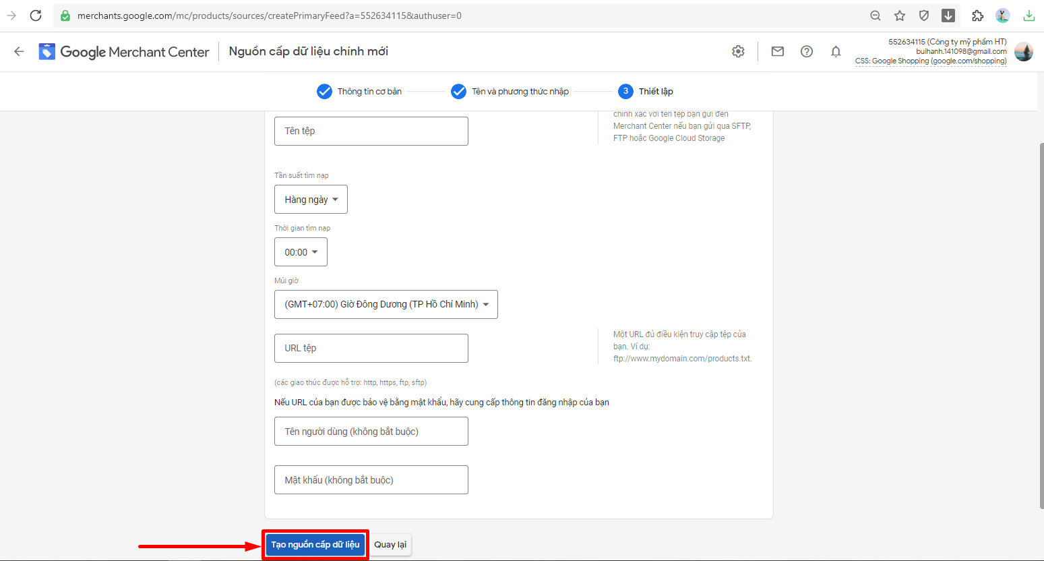Viewport: 1044px width, 561px height.
Task: Click the URL tệp input field
Action: pos(371,349)
